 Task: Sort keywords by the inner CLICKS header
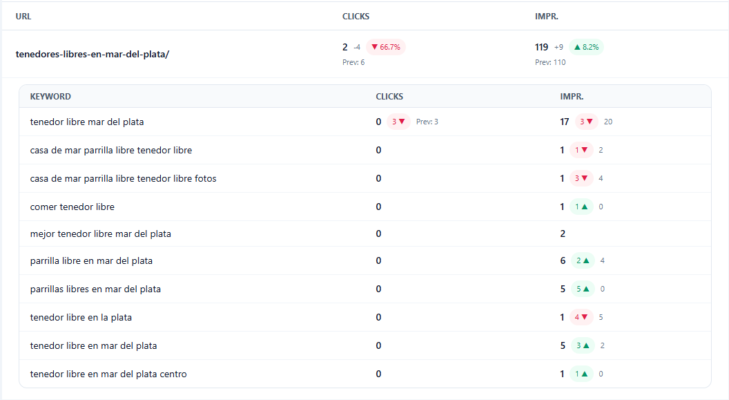(389, 97)
